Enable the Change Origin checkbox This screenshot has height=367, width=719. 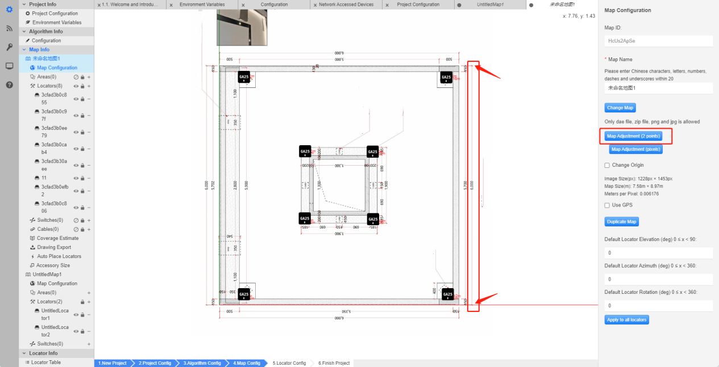(x=607, y=165)
